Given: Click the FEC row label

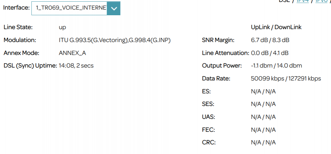Looking at the screenshot, I should pos(208,129).
